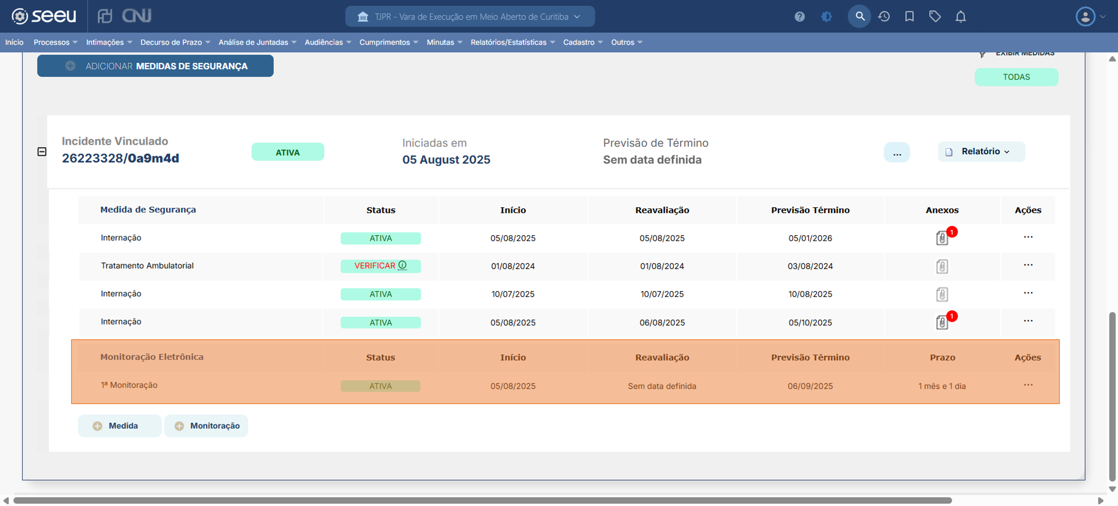
Task: Open the Relatórios/Estatísticas menu
Action: pyautogui.click(x=513, y=42)
